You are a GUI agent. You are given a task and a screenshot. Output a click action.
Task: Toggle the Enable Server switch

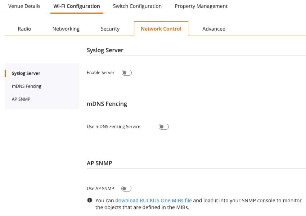coord(127,73)
